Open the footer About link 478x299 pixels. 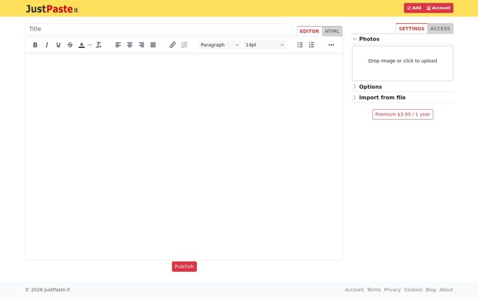(x=446, y=290)
